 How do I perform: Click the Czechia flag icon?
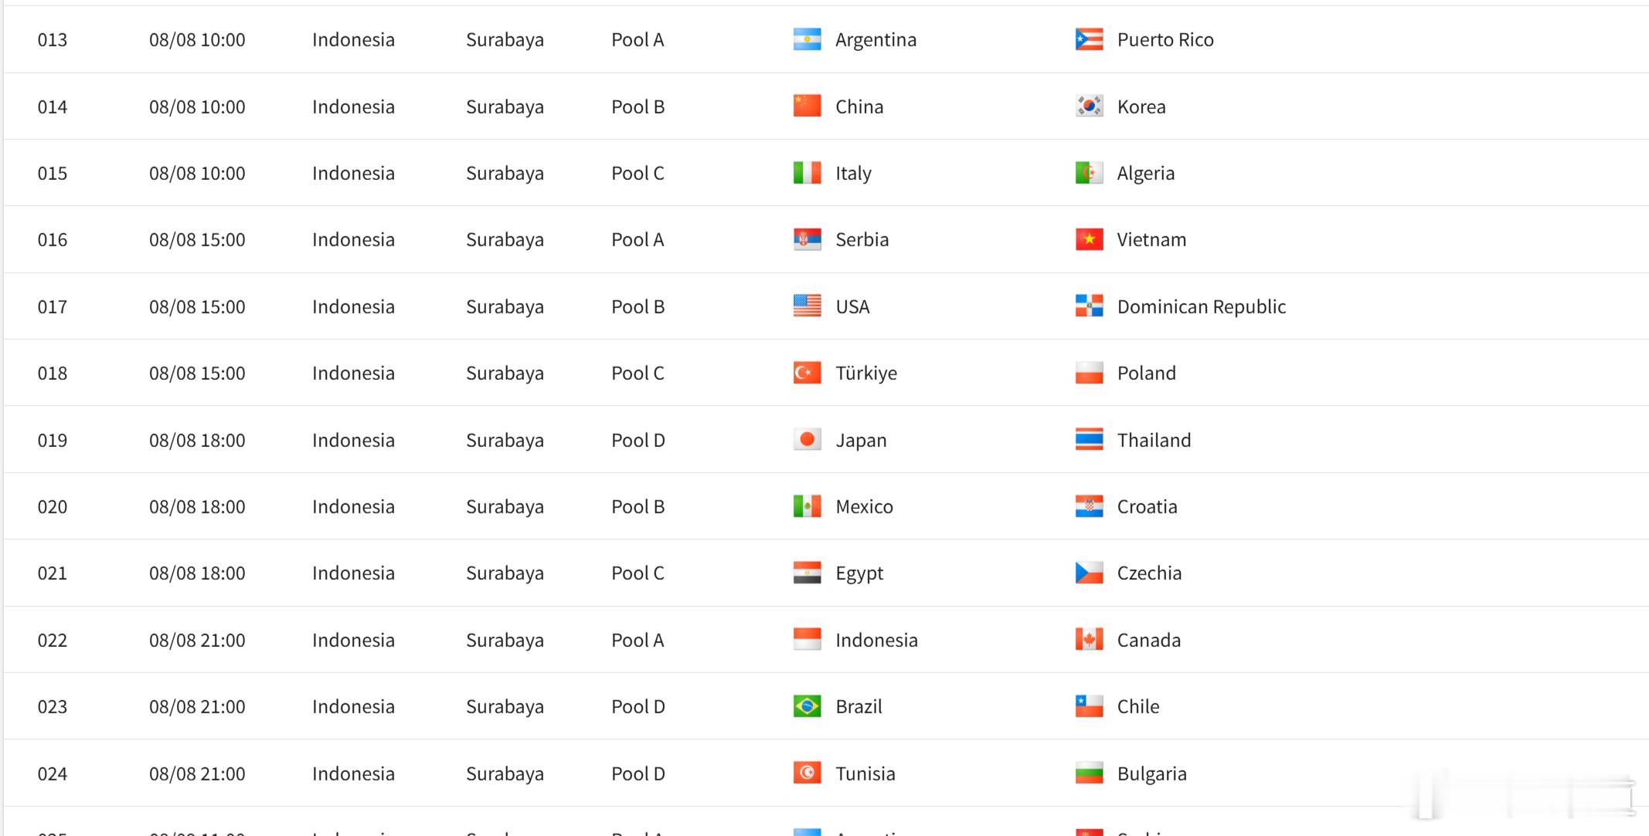1089,573
